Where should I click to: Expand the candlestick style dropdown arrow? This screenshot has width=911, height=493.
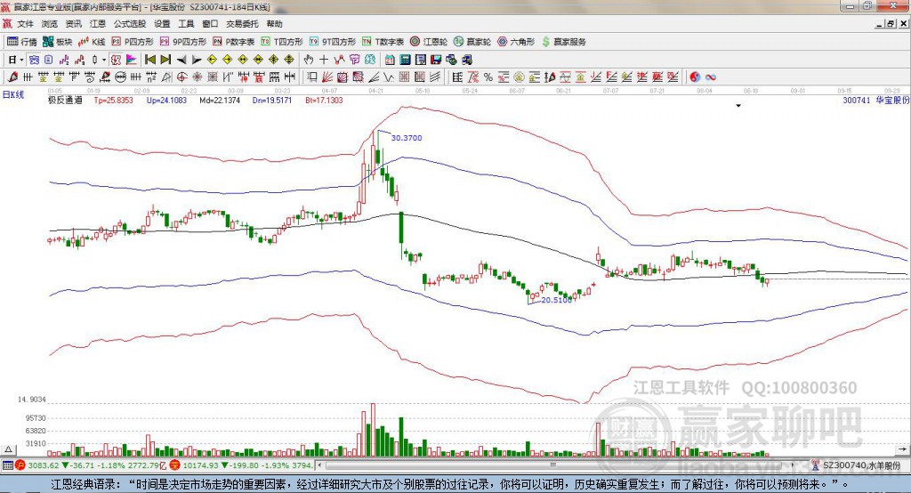[x=104, y=60]
